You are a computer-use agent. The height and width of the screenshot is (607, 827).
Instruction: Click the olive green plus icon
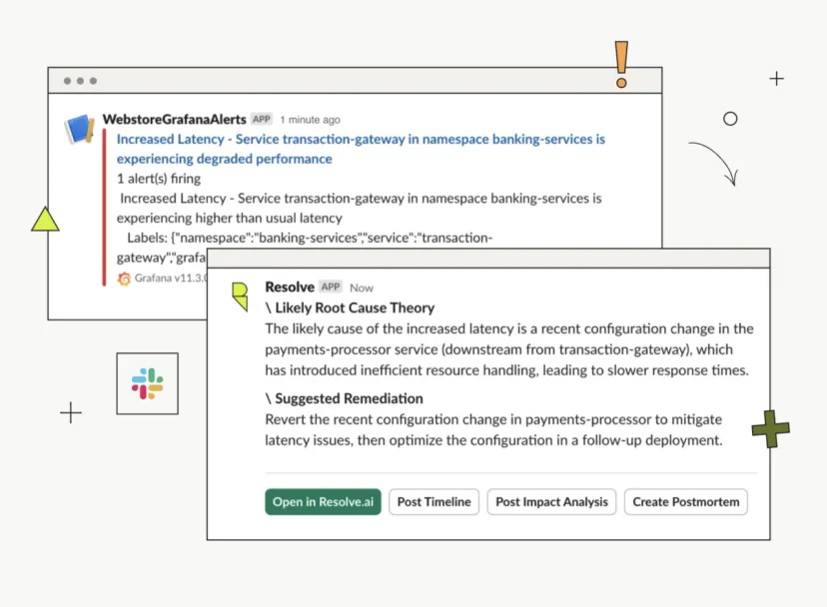pyautogui.click(x=770, y=428)
